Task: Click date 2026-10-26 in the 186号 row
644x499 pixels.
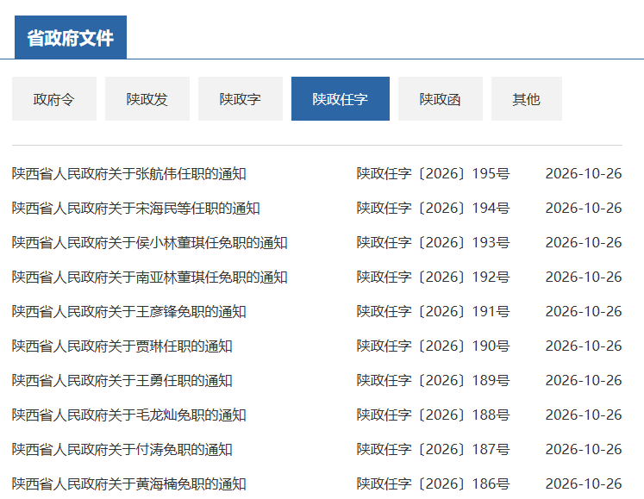Action: point(584,484)
